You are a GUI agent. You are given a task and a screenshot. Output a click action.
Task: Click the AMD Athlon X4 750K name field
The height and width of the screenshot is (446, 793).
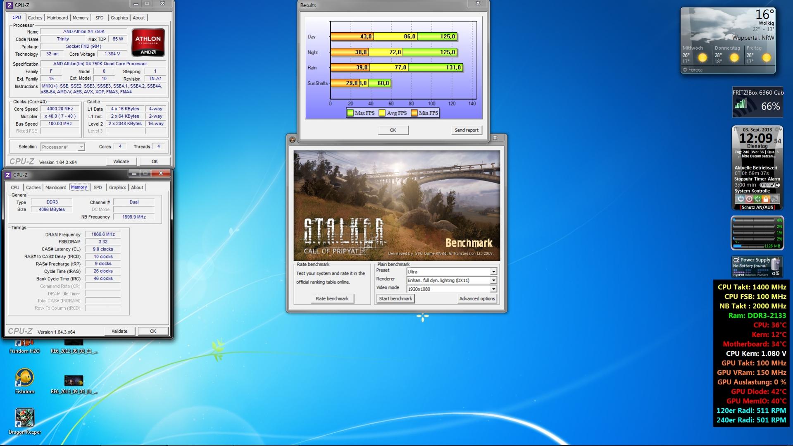[x=84, y=31]
